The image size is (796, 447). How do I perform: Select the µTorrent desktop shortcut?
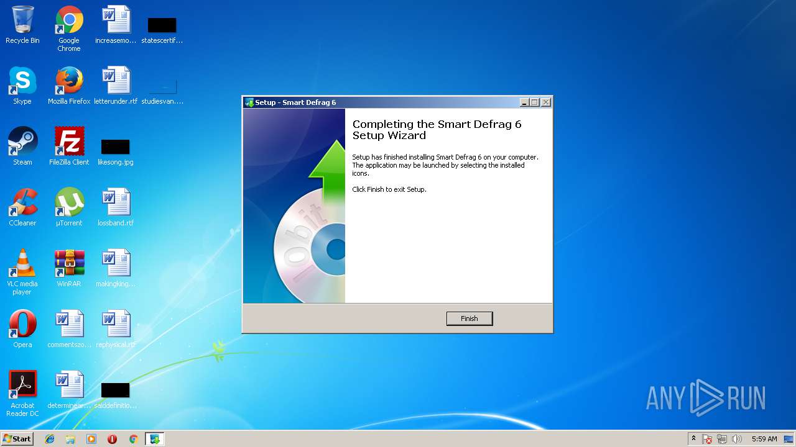coord(69,207)
